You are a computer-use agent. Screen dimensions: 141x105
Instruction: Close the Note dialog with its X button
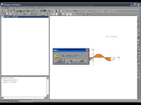click(x=87, y=50)
